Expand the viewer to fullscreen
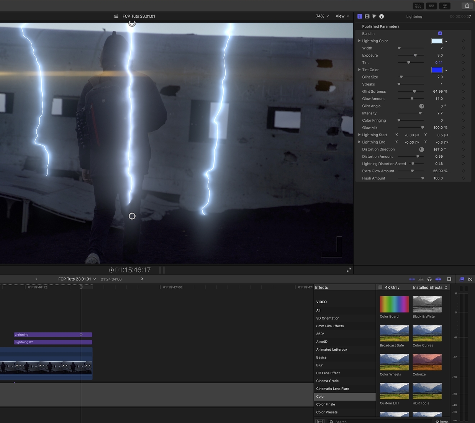The height and width of the screenshot is (423, 475). (349, 269)
